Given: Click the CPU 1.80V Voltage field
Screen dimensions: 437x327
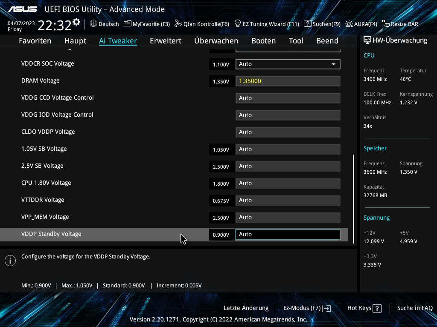Looking at the screenshot, I should [288, 183].
